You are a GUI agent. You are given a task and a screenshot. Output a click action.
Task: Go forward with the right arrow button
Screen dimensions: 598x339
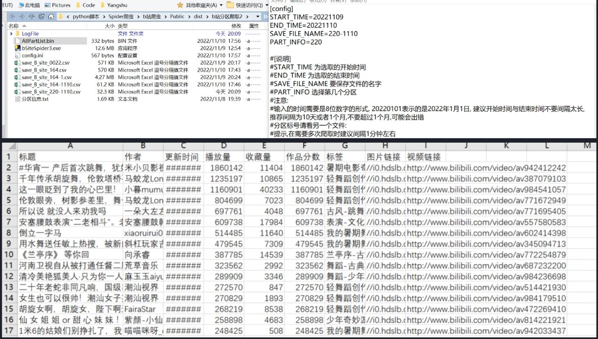pos(21,17)
